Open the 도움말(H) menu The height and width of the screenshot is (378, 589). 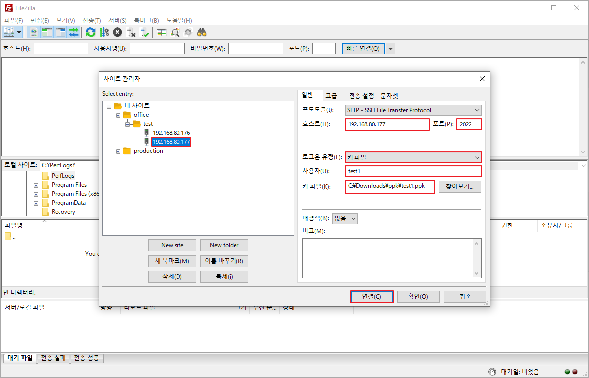point(179,20)
